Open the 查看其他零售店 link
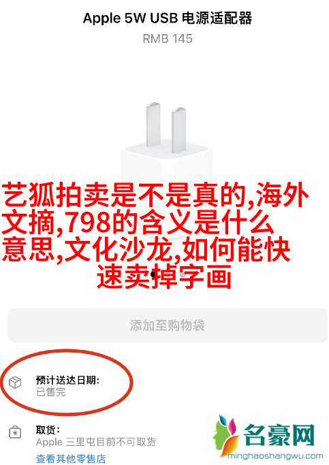The width and height of the screenshot is (329, 465). click(71, 459)
